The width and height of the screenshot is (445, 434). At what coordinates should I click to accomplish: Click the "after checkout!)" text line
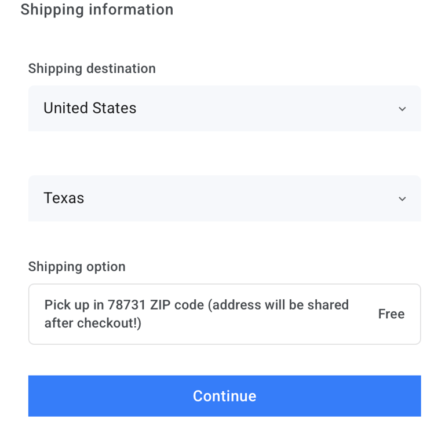[93, 323]
